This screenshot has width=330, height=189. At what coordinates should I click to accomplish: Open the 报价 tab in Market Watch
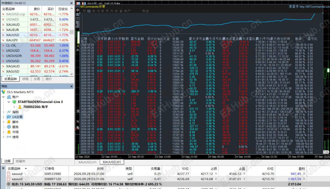tap(48, 79)
